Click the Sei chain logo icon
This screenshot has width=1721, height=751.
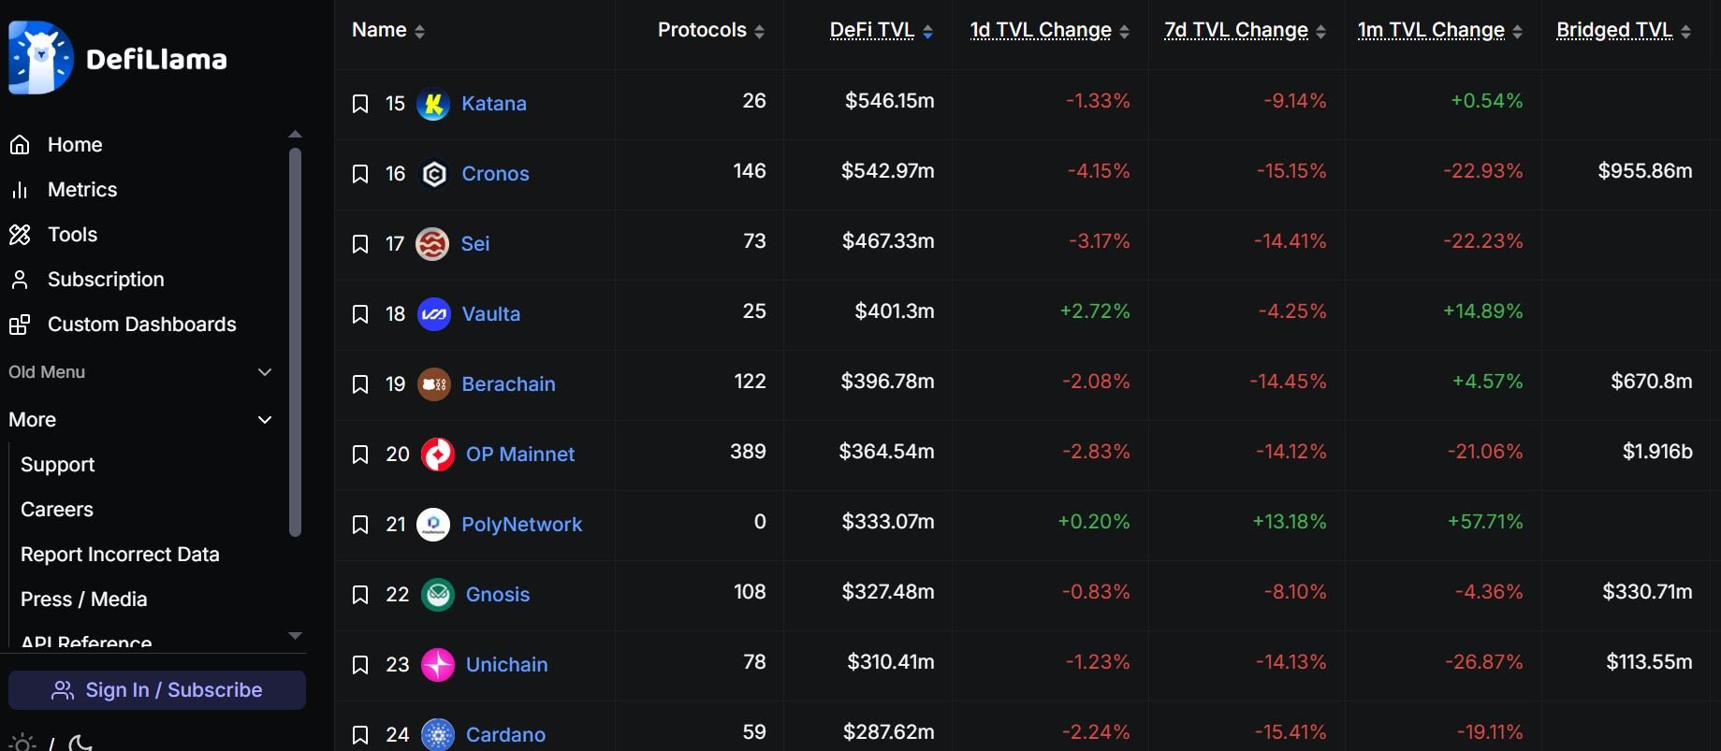432,244
